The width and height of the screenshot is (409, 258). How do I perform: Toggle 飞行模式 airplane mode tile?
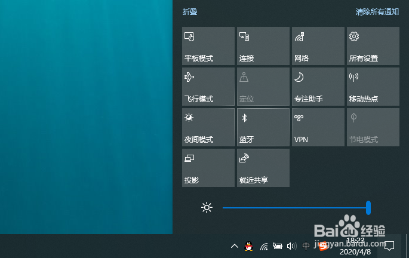(x=208, y=87)
